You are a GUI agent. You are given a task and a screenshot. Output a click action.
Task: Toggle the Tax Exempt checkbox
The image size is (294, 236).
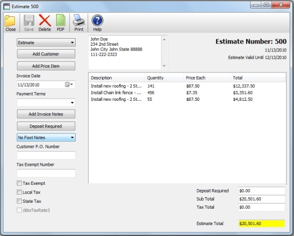[x=19, y=183]
